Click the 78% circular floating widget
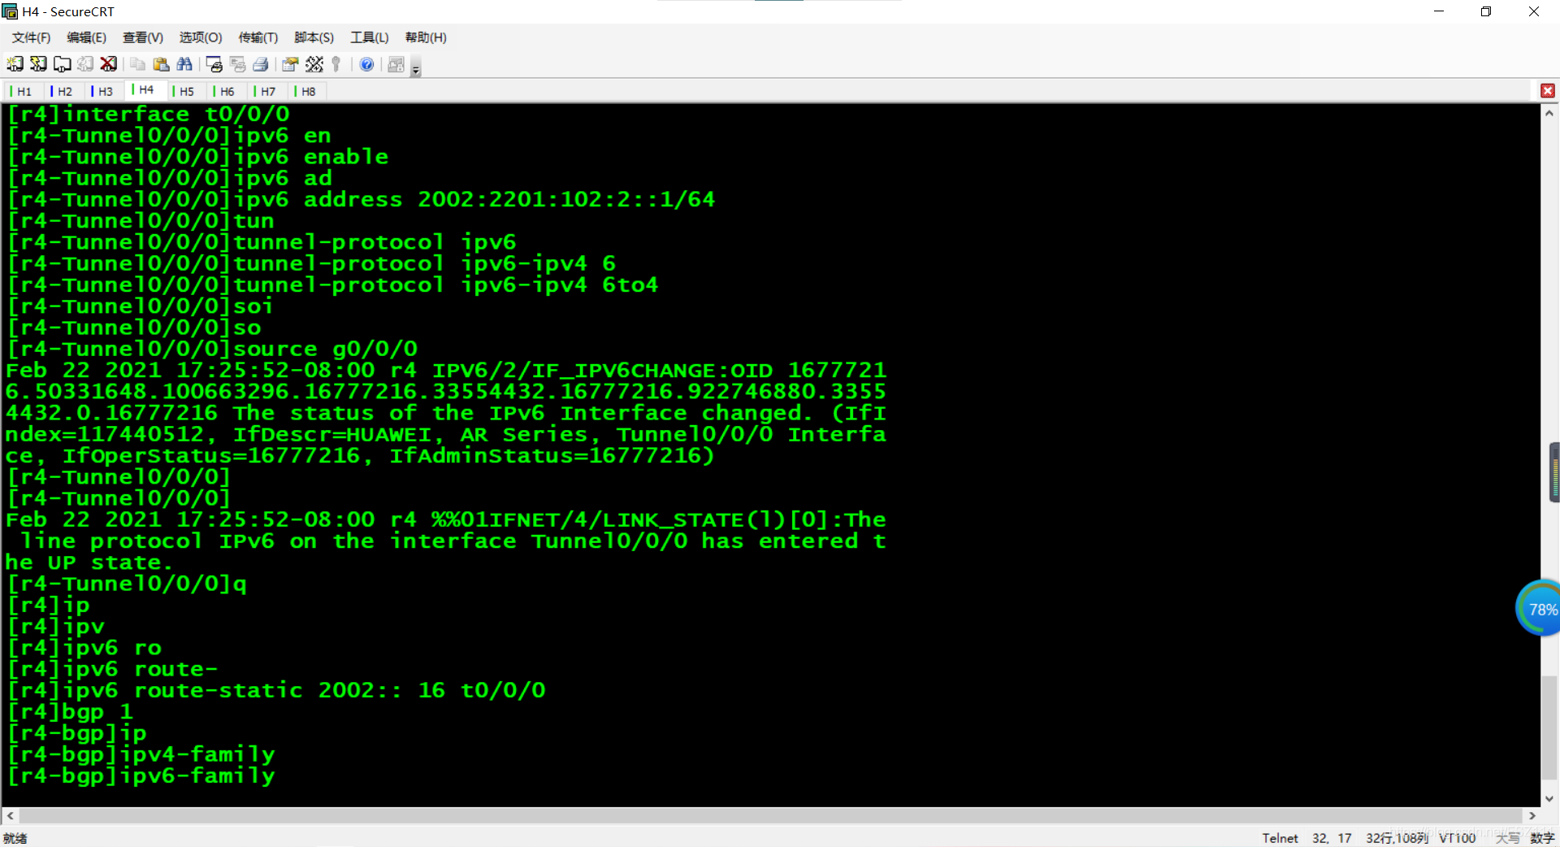This screenshot has height=847, width=1560. 1539,608
